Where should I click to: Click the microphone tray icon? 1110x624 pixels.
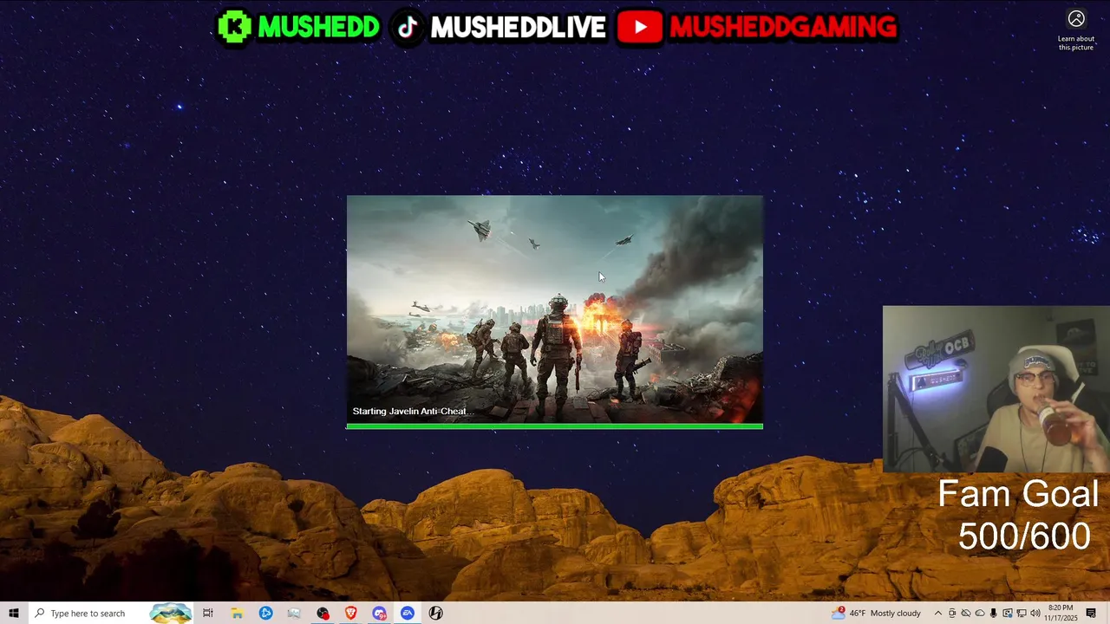(x=993, y=613)
